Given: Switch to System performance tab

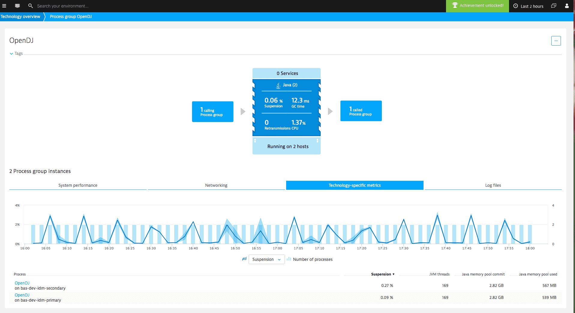Looking at the screenshot, I should 78,185.
